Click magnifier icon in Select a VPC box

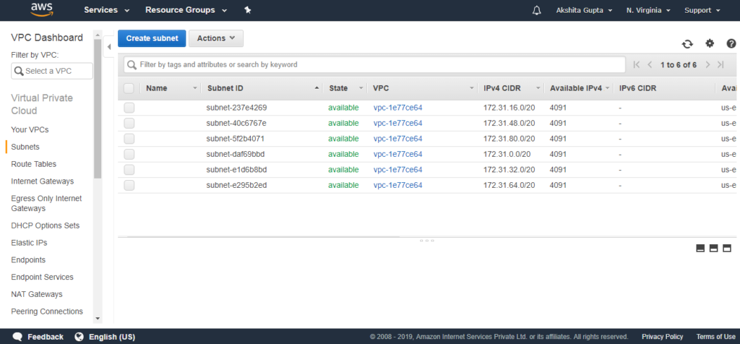click(x=19, y=71)
